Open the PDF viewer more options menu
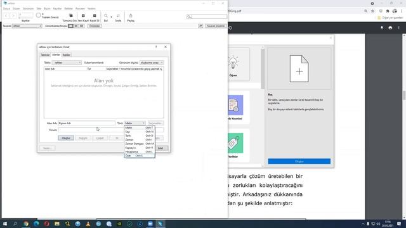 pos(399,28)
